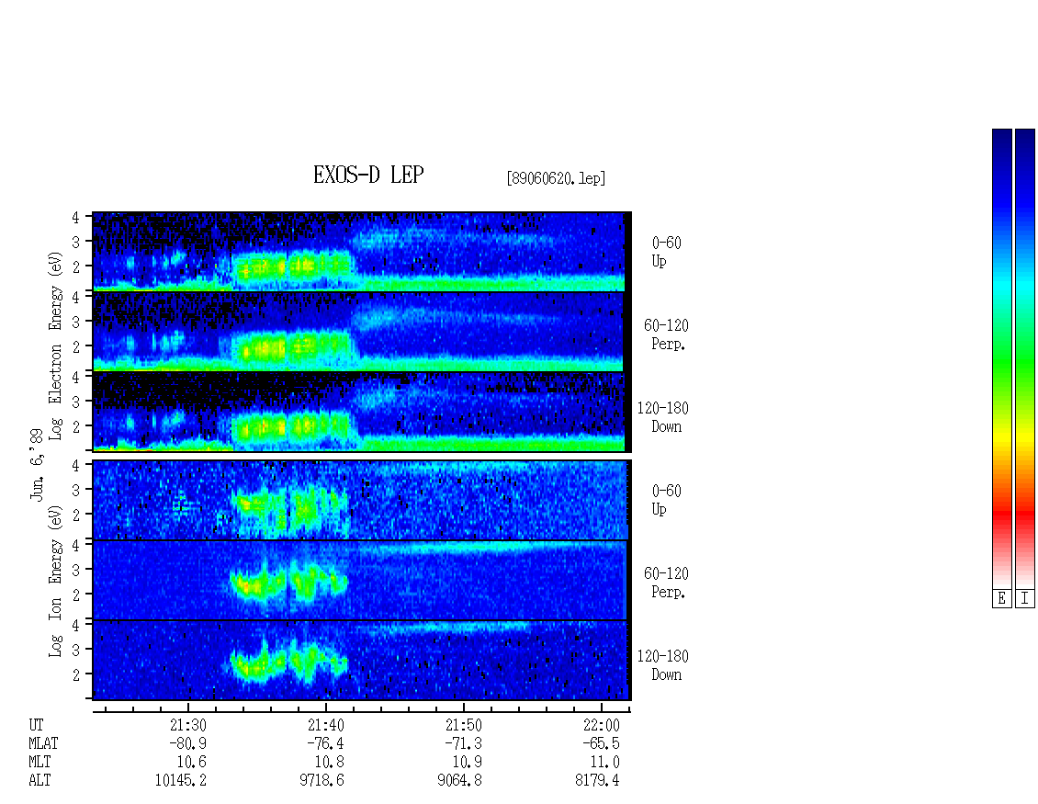The height and width of the screenshot is (804, 1038).
Task: Click the MLAT value -76.4
Action: (326, 743)
